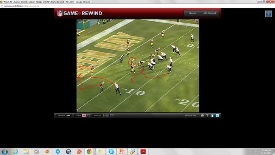275x155 pixels.
Task: Click the football video frame
Action: click(x=138, y=66)
